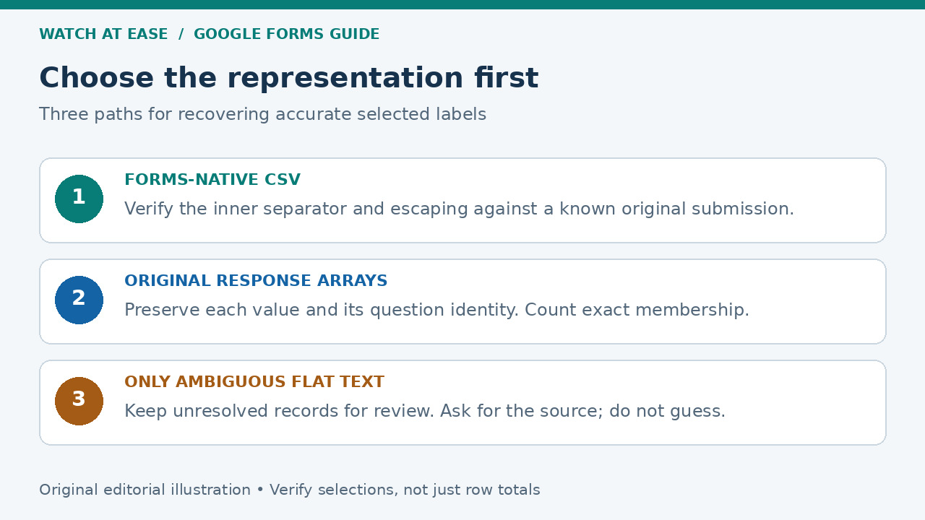Click the teal number 1 circle
The width and height of the screenshot is (925, 520).
click(x=79, y=199)
